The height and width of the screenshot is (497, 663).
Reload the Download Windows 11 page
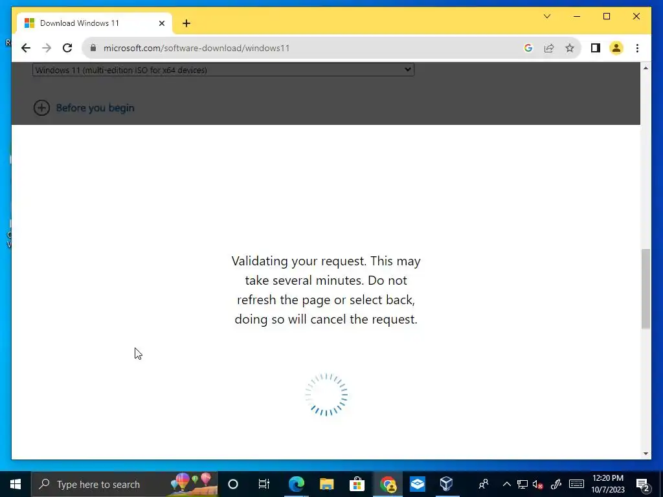click(x=67, y=48)
